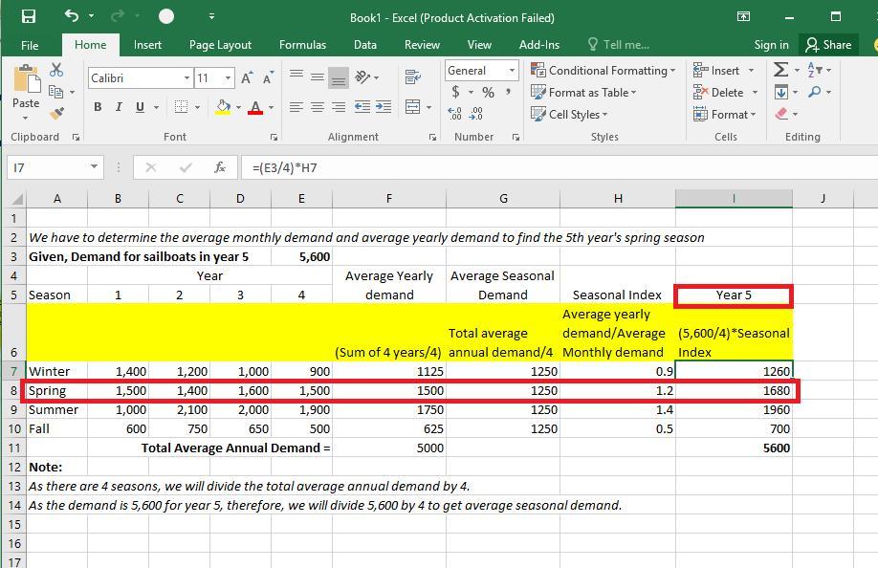Apply Percent Style to the cell
This screenshot has width=878, height=568.
488,92
